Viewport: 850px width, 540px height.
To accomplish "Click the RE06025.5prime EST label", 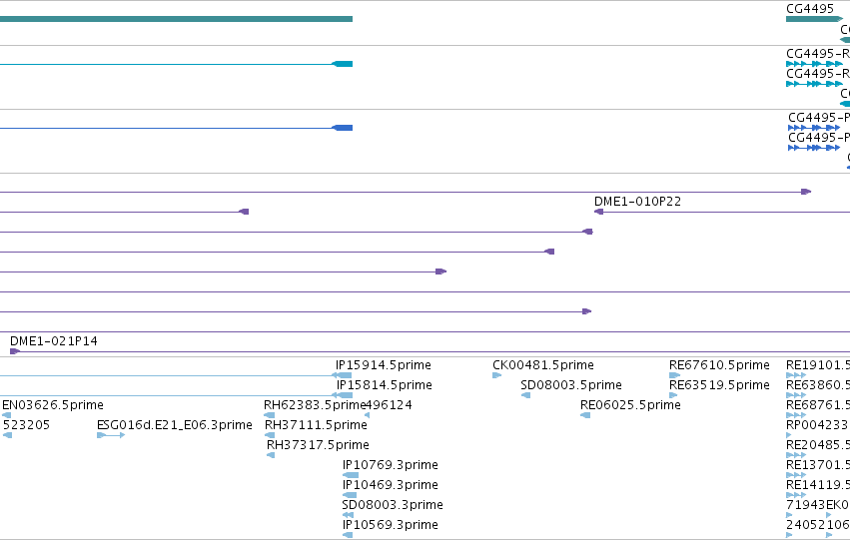I will (x=630, y=405).
